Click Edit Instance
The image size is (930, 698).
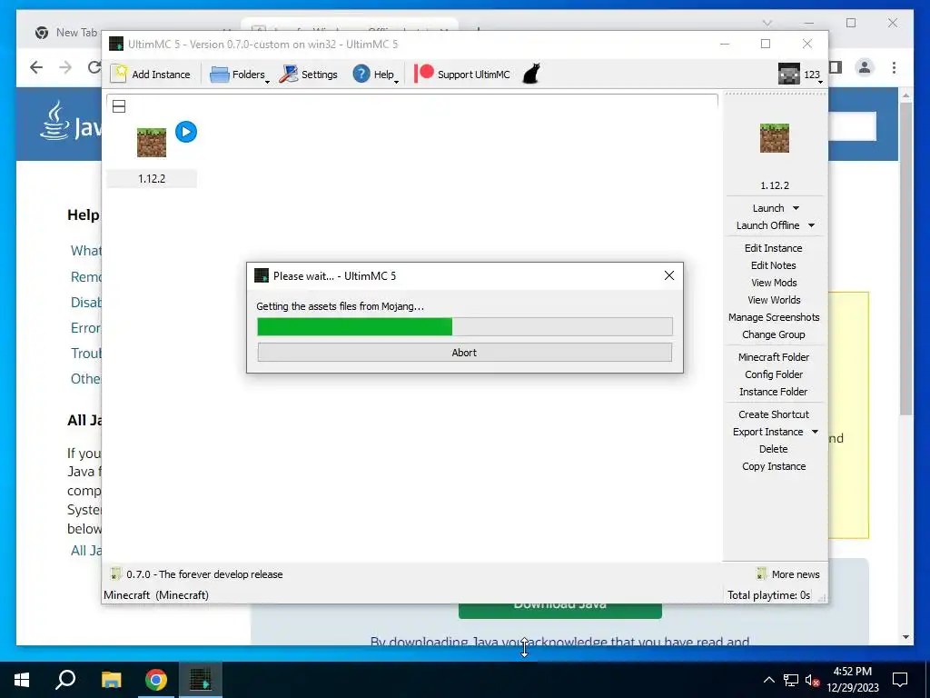[x=774, y=248]
